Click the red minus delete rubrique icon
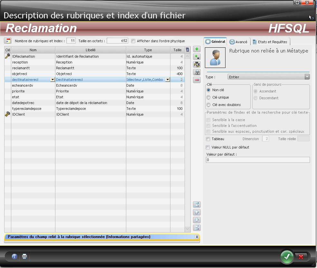 tap(197, 80)
